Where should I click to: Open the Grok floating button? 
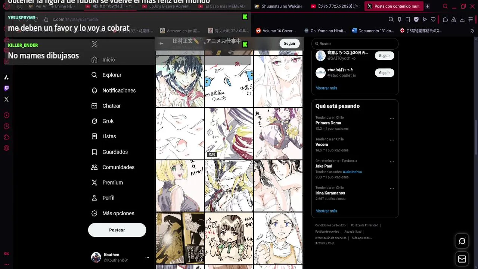coord(462,241)
